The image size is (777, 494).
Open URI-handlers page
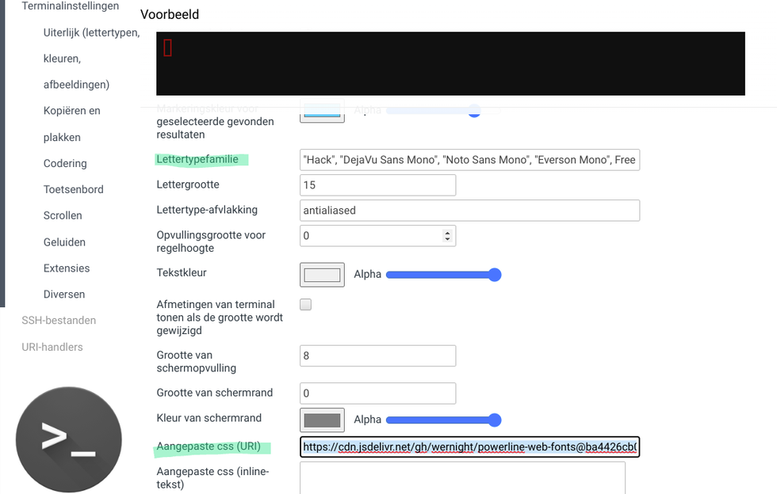point(52,347)
